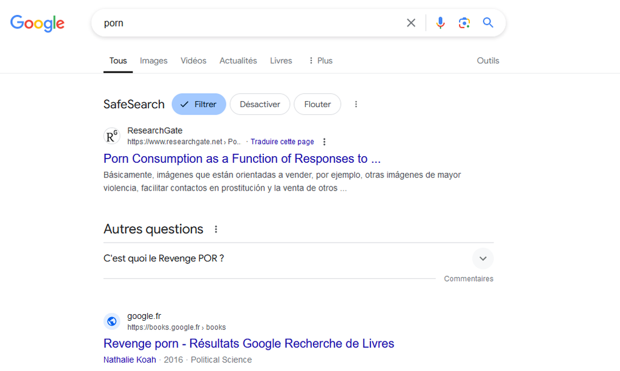Expand the "C'est quoi le Revenge POR" question
The image size is (620, 371).
pyautogui.click(x=483, y=258)
